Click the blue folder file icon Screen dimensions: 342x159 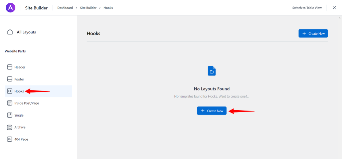[212, 71]
